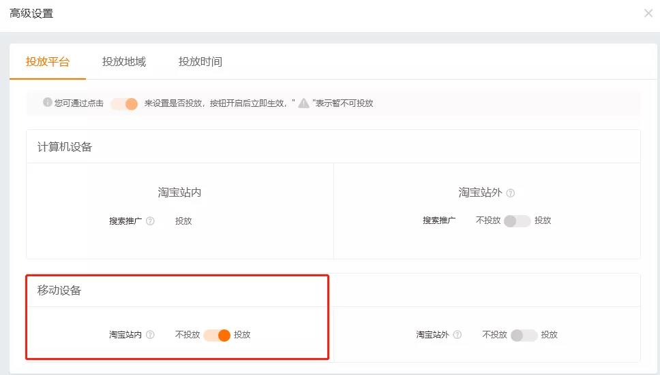Click the help icon next to 计算机设备 淘宝站外 heading

pyautogui.click(x=510, y=193)
